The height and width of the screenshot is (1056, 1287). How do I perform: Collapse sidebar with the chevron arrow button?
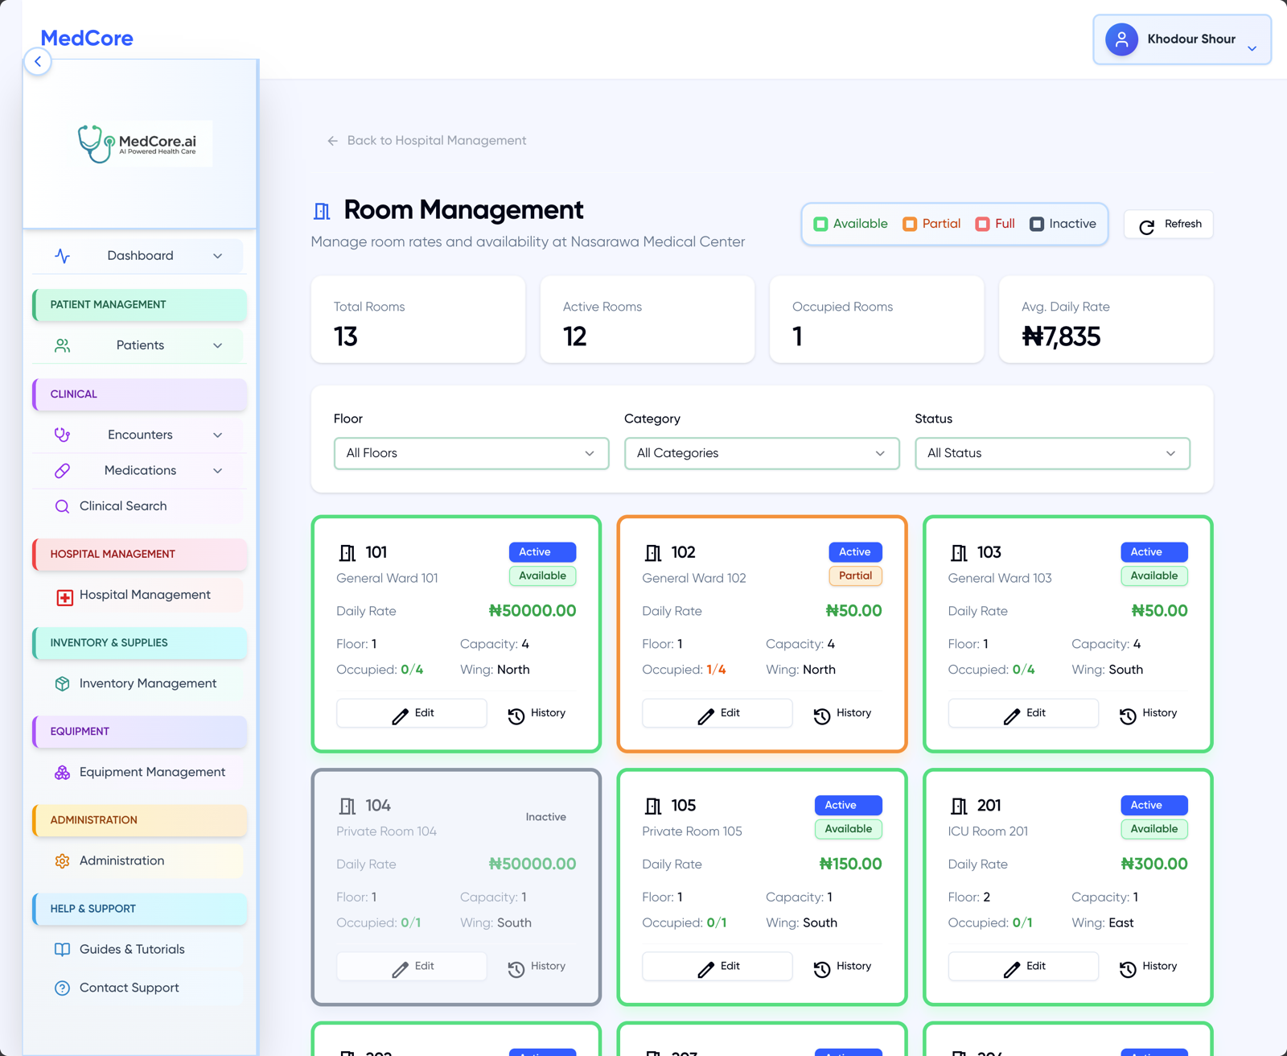38,61
